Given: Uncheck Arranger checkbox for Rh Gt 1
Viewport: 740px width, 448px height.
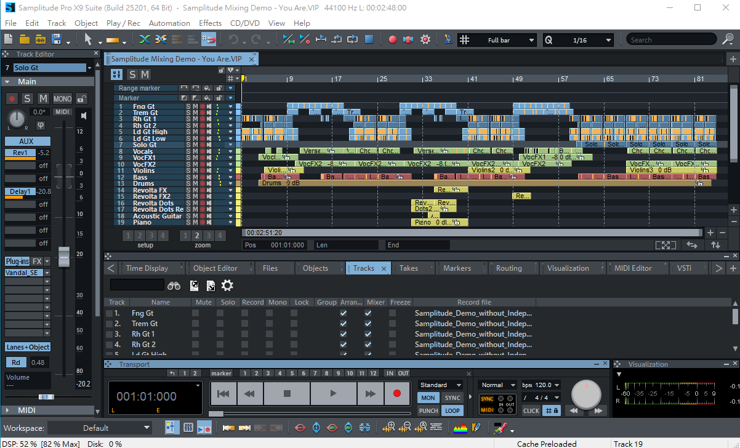Looking at the screenshot, I should (x=344, y=334).
